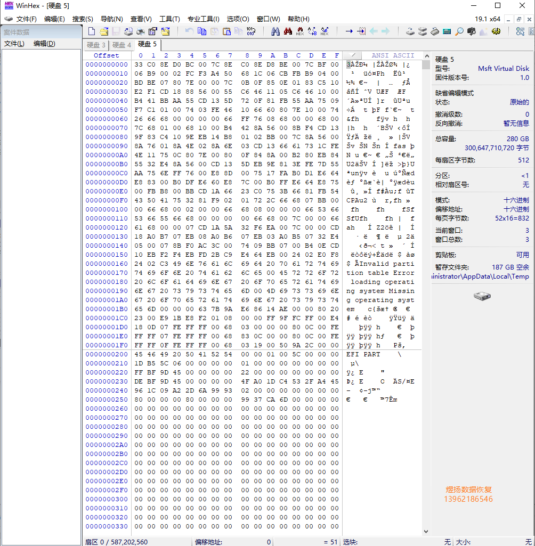535x546 pixels.
Task: Open the 专业工具(I) menu
Action: 203,19
